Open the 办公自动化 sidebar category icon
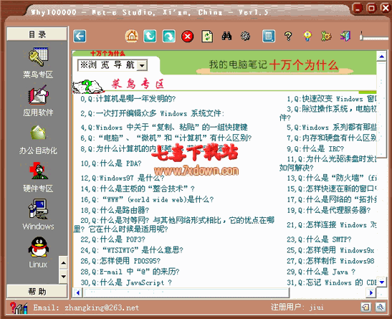The width and height of the screenshot is (392, 319). [38, 133]
